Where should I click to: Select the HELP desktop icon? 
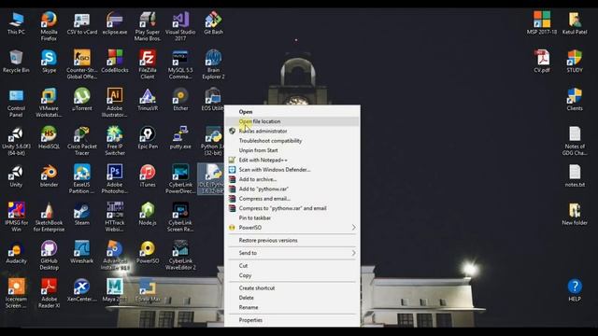(575, 290)
